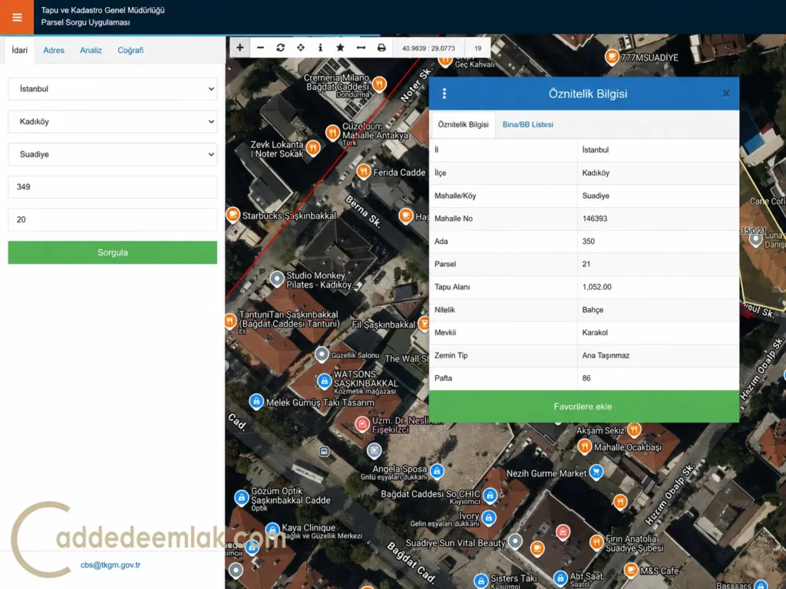Viewport: 786px width, 589px height.
Task: Expand the Kadıköy district dropdown
Action: (x=112, y=121)
